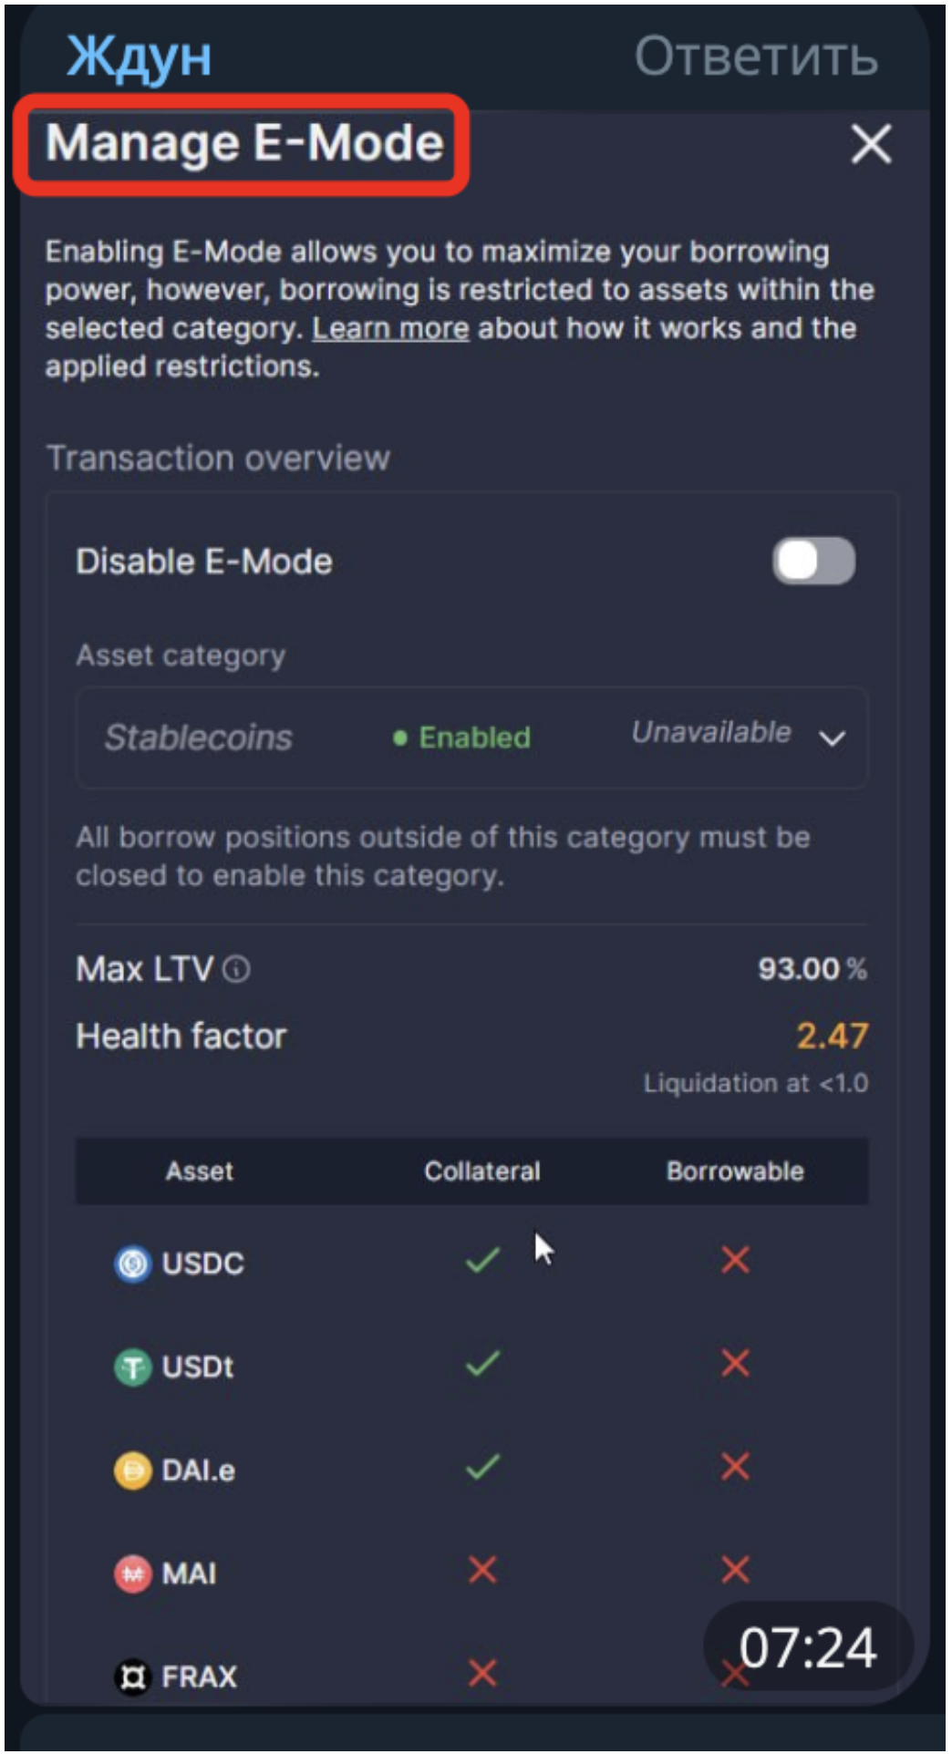Click the Collateral column header
The height and width of the screenshot is (1754, 952).
point(482,1171)
